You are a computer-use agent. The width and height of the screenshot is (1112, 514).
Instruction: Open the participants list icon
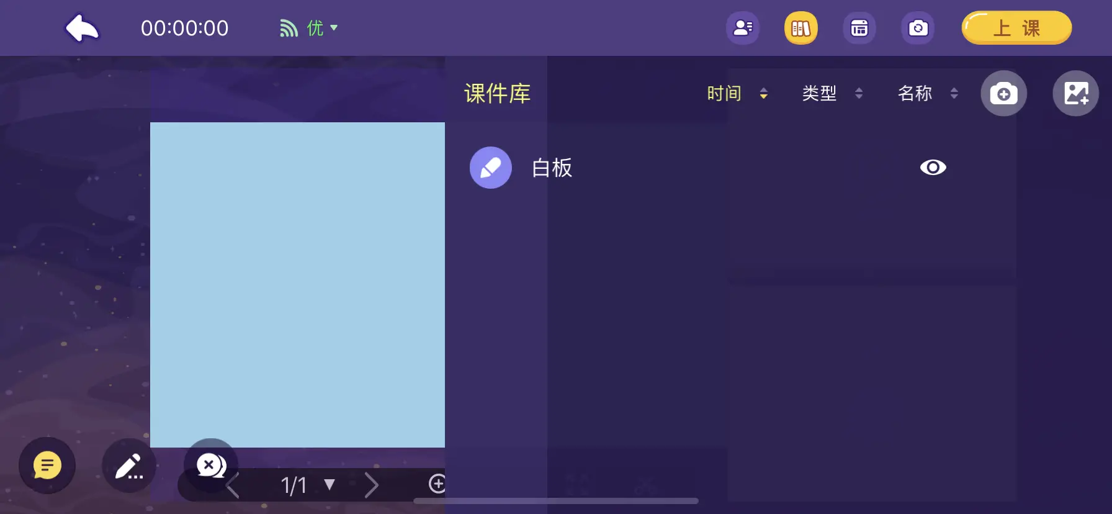tap(743, 28)
